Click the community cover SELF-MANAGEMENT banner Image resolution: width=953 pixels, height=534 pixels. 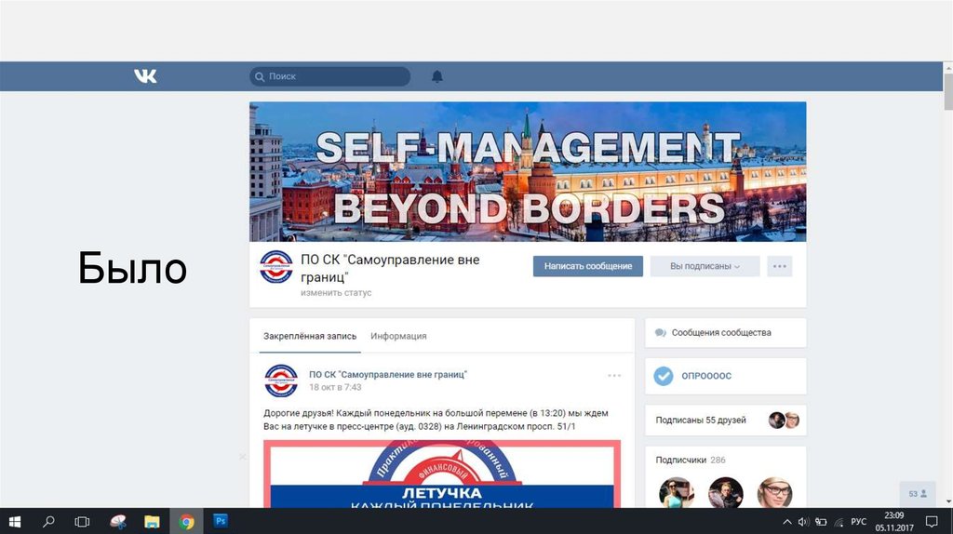pos(528,172)
